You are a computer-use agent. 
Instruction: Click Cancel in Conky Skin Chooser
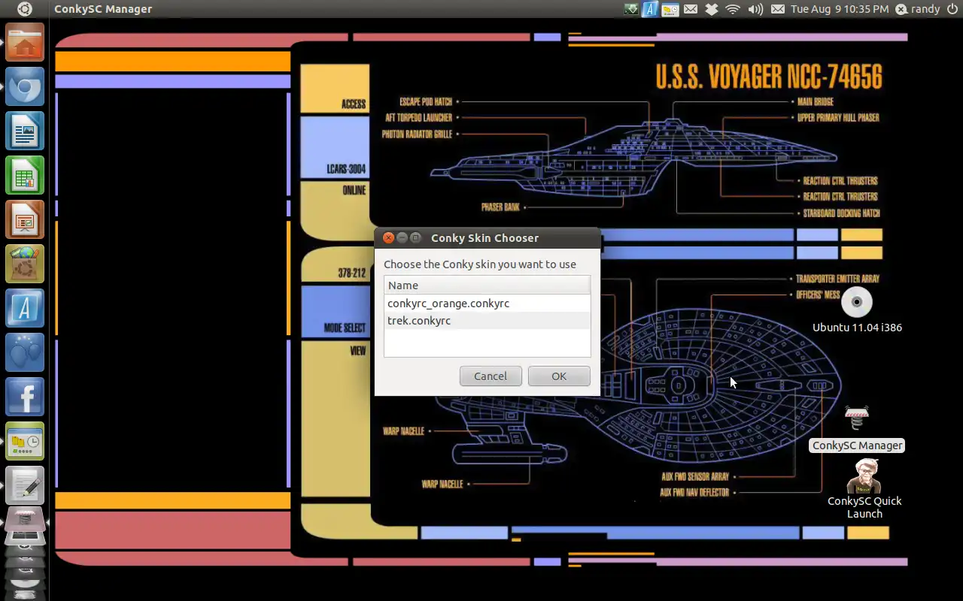[x=491, y=376]
